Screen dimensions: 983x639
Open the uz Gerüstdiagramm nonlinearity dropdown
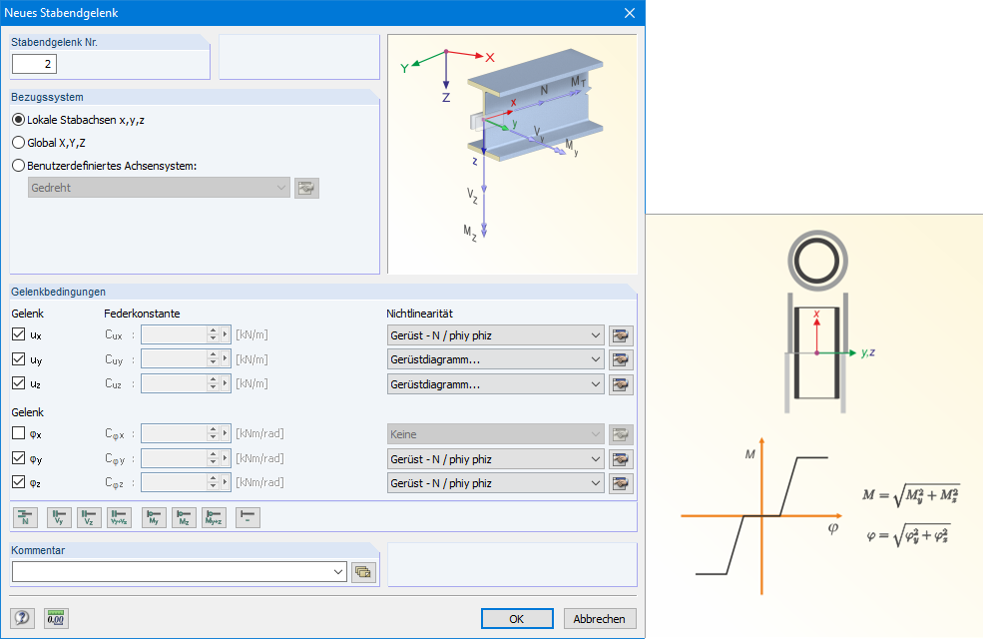click(495, 384)
